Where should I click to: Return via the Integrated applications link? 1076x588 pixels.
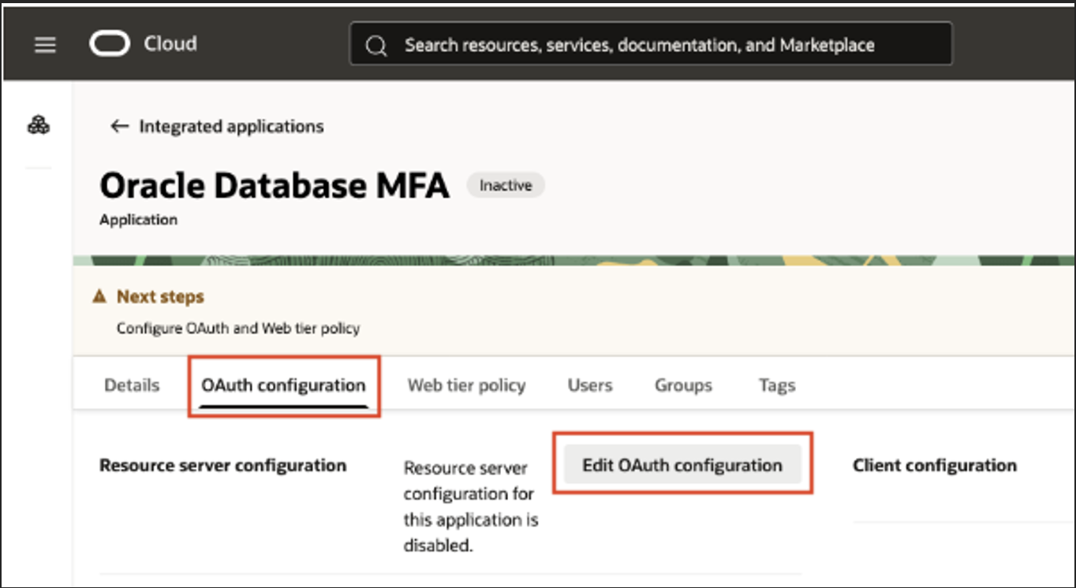(x=230, y=126)
